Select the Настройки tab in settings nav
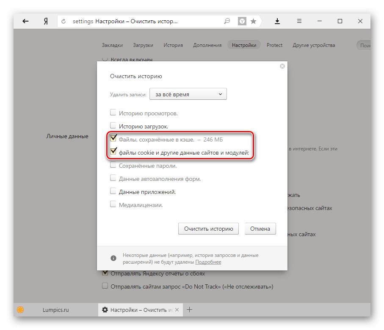 point(244,45)
